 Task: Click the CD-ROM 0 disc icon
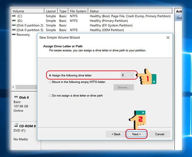16,125
